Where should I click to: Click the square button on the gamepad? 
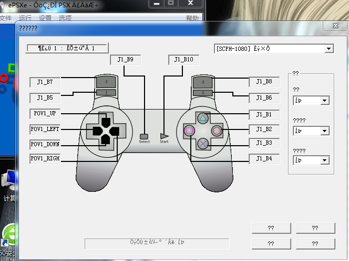tap(189, 130)
